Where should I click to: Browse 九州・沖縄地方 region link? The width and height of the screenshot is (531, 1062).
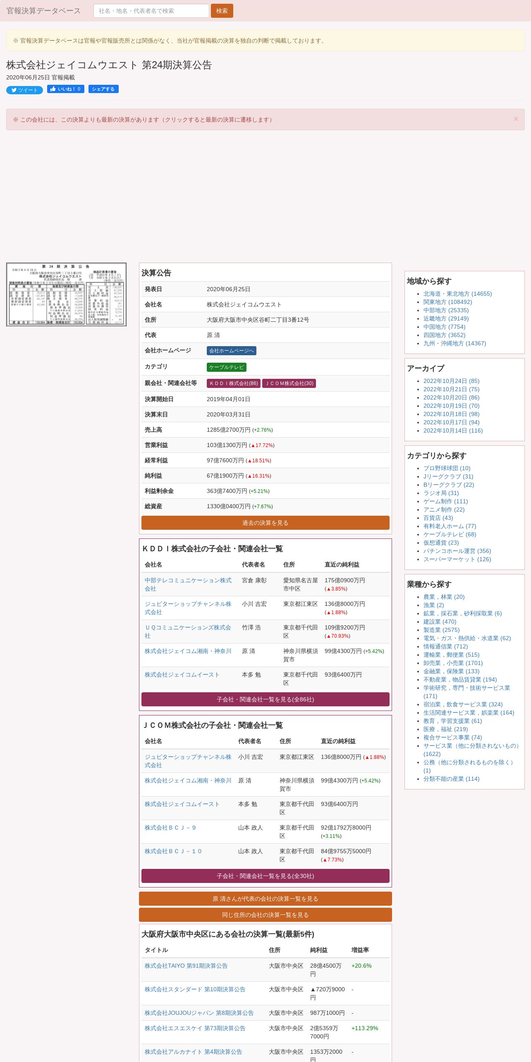pyautogui.click(x=455, y=343)
